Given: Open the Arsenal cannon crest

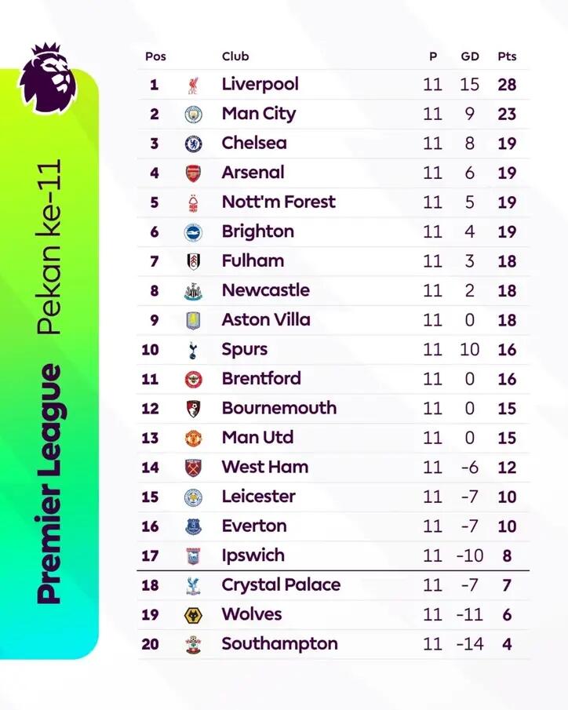Looking at the screenshot, I should 193,173.
